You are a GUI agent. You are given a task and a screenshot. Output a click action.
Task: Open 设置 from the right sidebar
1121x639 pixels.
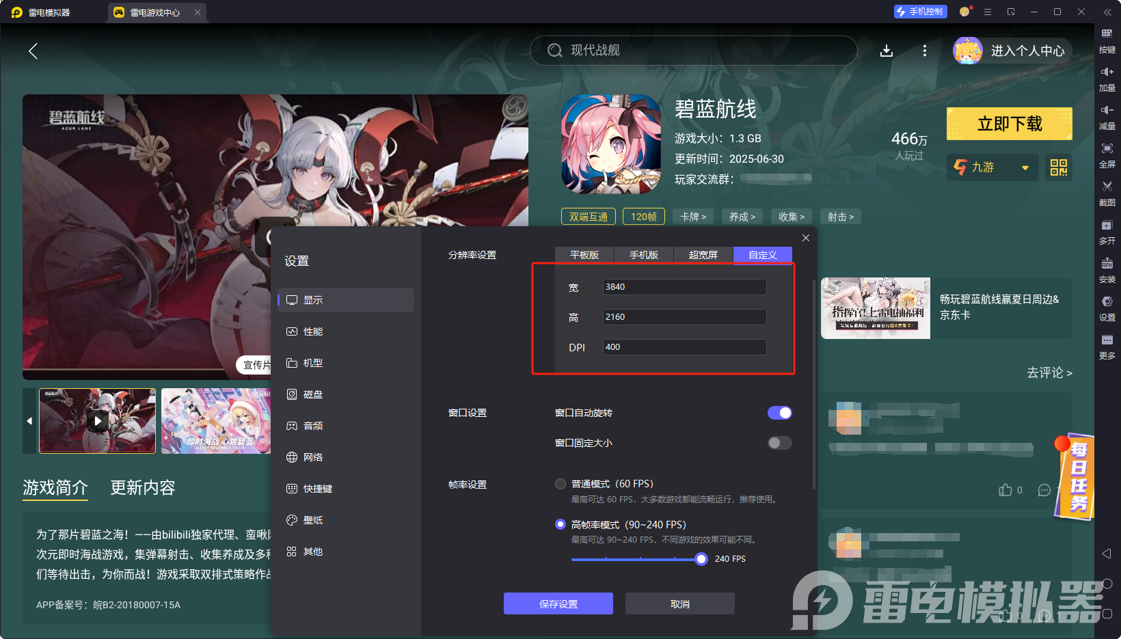[1107, 308]
